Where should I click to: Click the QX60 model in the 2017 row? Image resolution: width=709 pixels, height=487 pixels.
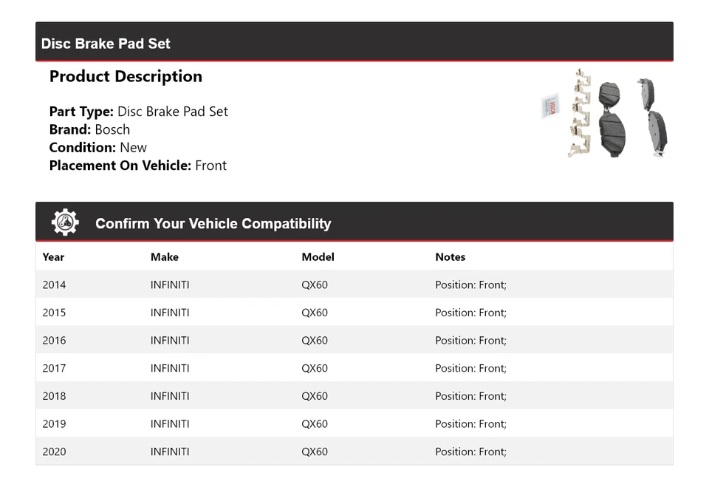click(315, 368)
